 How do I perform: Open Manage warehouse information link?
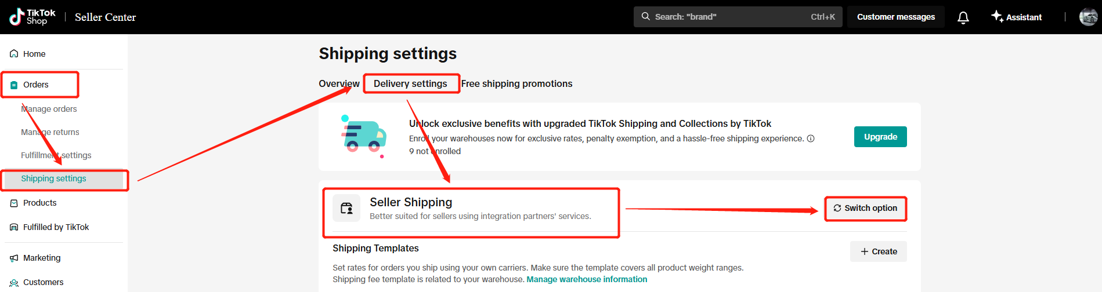coord(587,279)
